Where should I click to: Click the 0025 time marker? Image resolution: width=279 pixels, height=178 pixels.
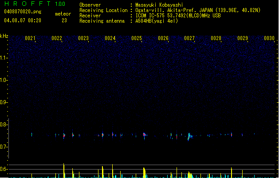pos(137,38)
